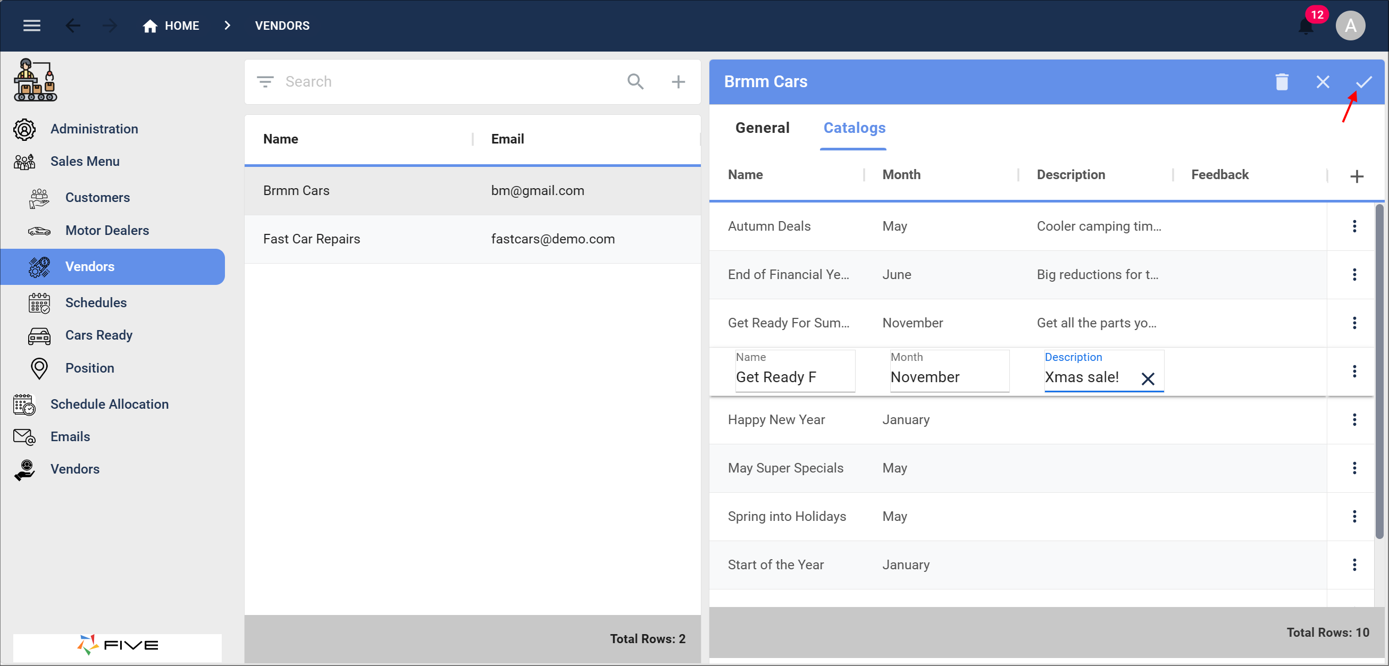Open Emails in the sidebar

[70, 436]
